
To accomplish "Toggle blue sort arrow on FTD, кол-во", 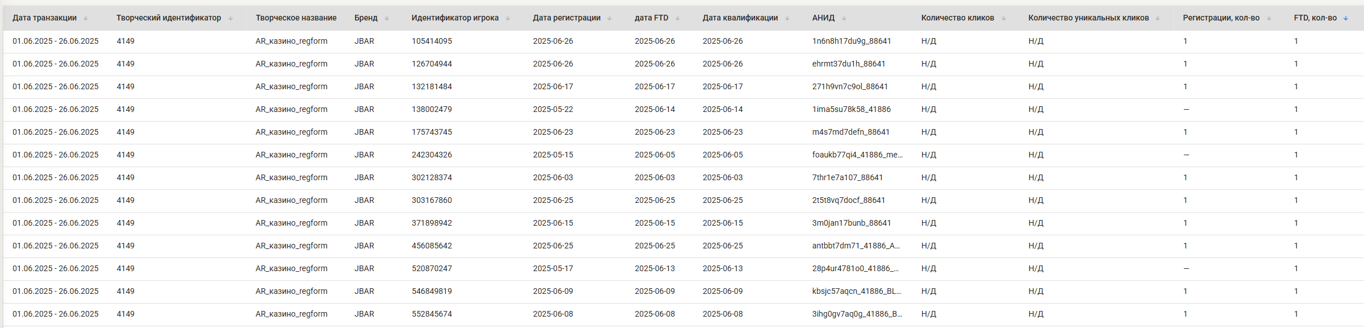I will point(1346,18).
